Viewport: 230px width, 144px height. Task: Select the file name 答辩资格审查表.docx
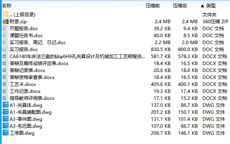[32, 77]
